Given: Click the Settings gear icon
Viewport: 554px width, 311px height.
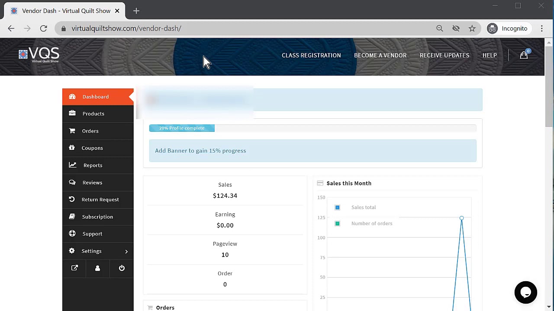Looking at the screenshot, I should [72, 251].
